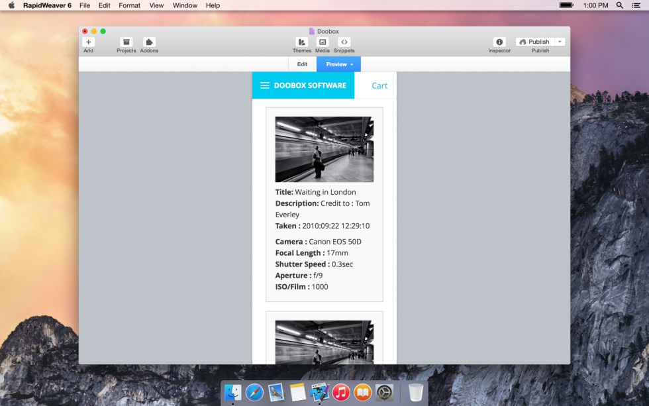Open the Window menu
Screen dimensions: 649x406
click(x=185, y=5)
